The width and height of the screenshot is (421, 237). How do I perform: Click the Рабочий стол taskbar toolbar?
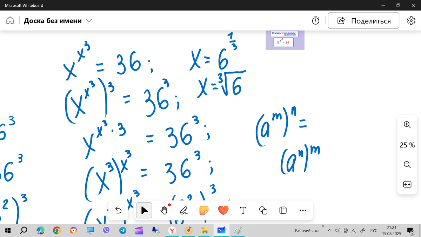pyautogui.click(x=307, y=231)
